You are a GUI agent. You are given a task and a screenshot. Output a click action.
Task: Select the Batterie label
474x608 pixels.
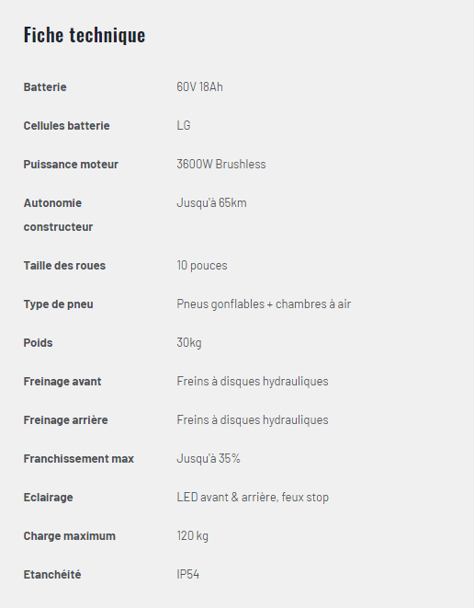[x=45, y=86]
